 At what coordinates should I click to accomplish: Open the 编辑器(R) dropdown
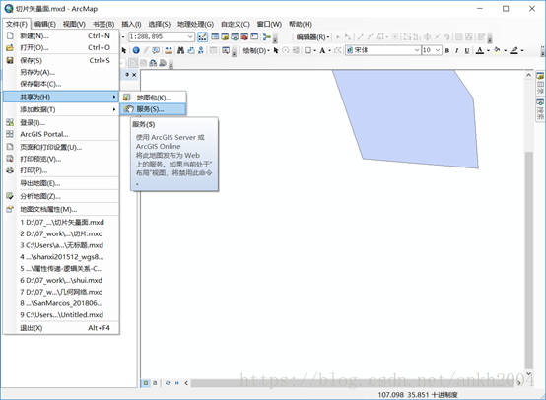point(312,36)
